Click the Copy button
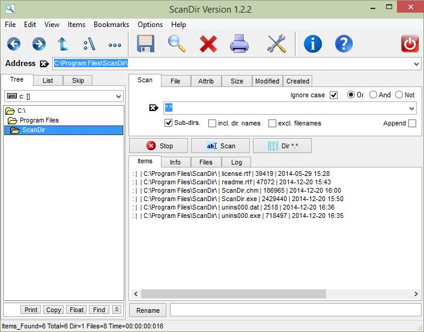 point(53,310)
